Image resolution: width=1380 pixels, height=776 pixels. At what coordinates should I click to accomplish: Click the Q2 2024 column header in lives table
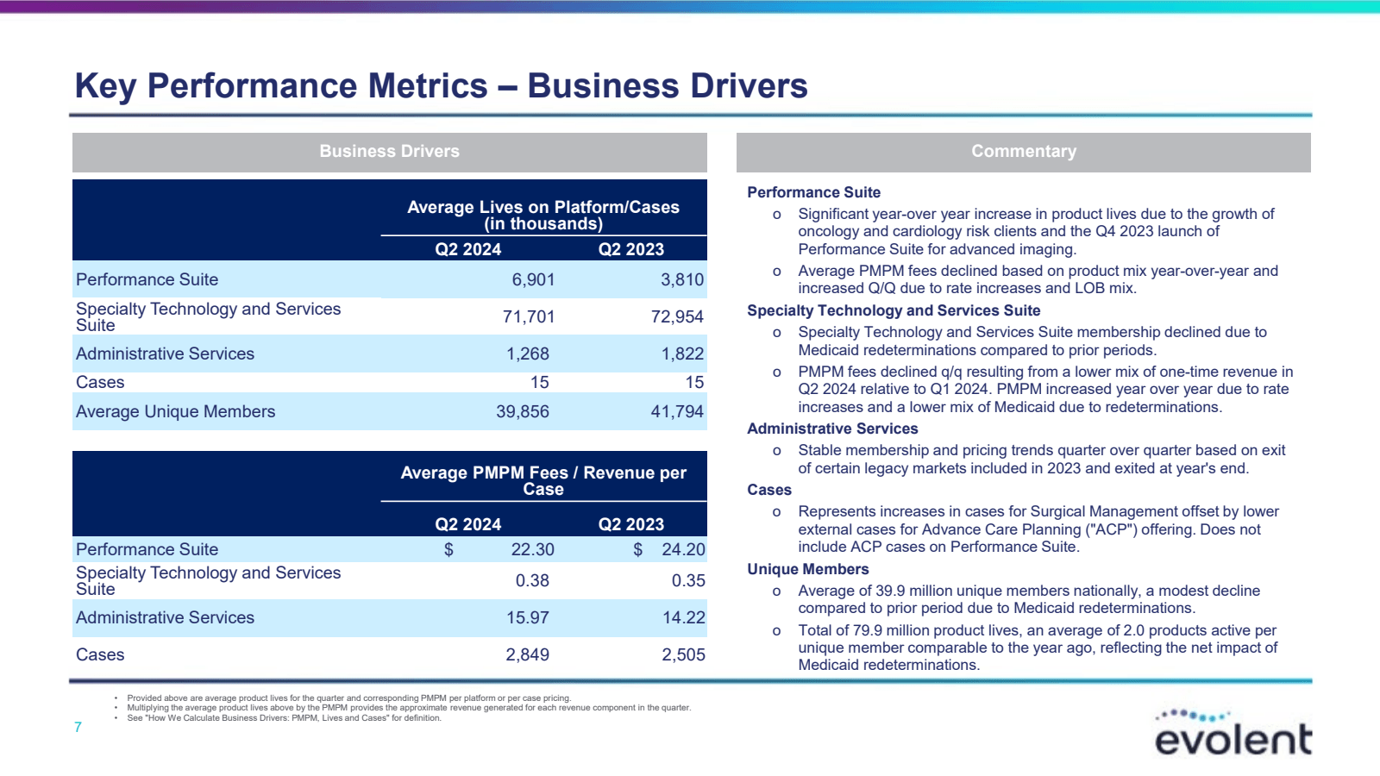point(468,249)
